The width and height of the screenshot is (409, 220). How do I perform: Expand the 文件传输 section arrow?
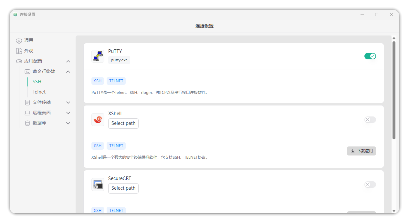coord(68,103)
